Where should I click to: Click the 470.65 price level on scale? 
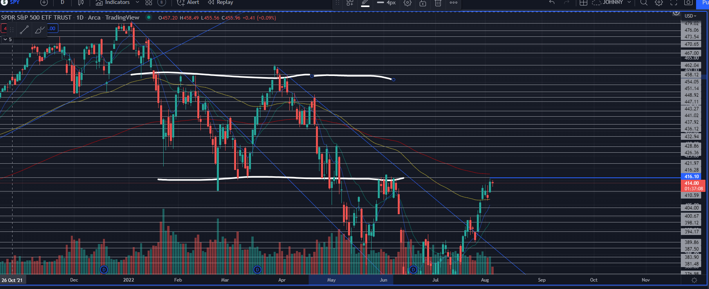(x=692, y=44)
